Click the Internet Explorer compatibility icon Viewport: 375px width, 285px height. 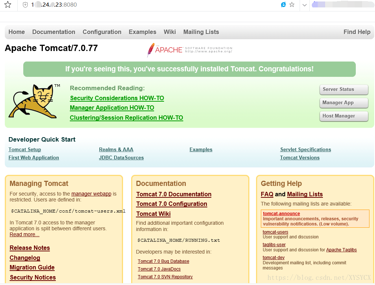tap(283, 4)
